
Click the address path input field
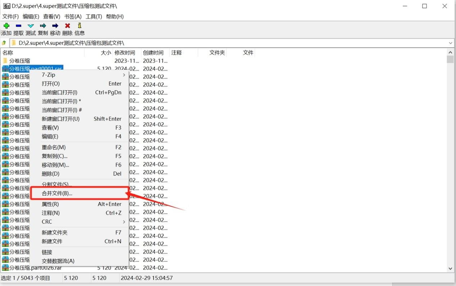232,43
